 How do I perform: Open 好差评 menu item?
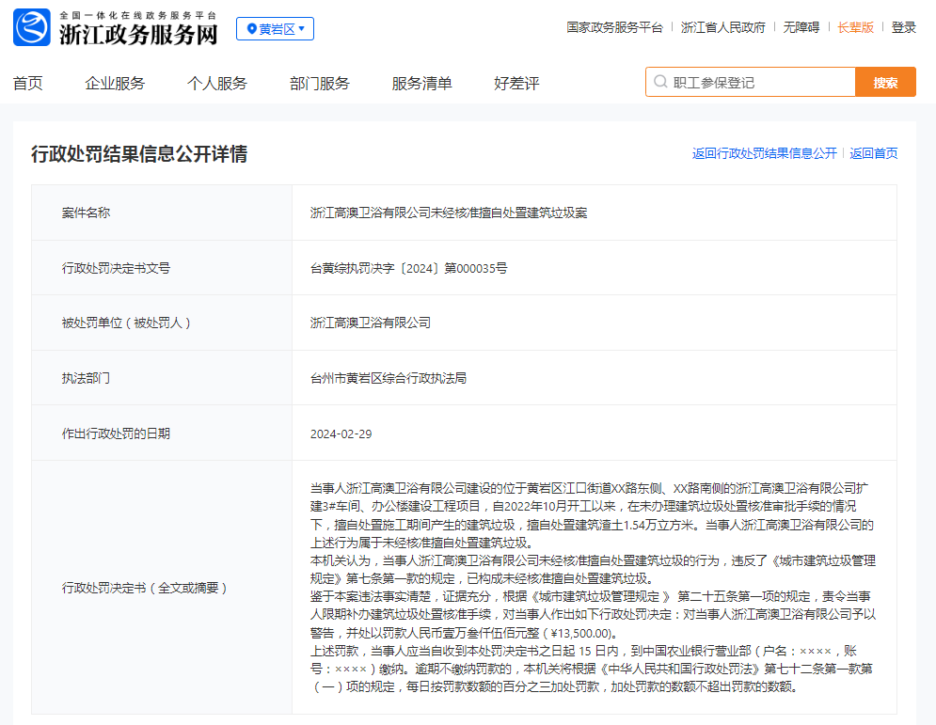coord(517,83)
